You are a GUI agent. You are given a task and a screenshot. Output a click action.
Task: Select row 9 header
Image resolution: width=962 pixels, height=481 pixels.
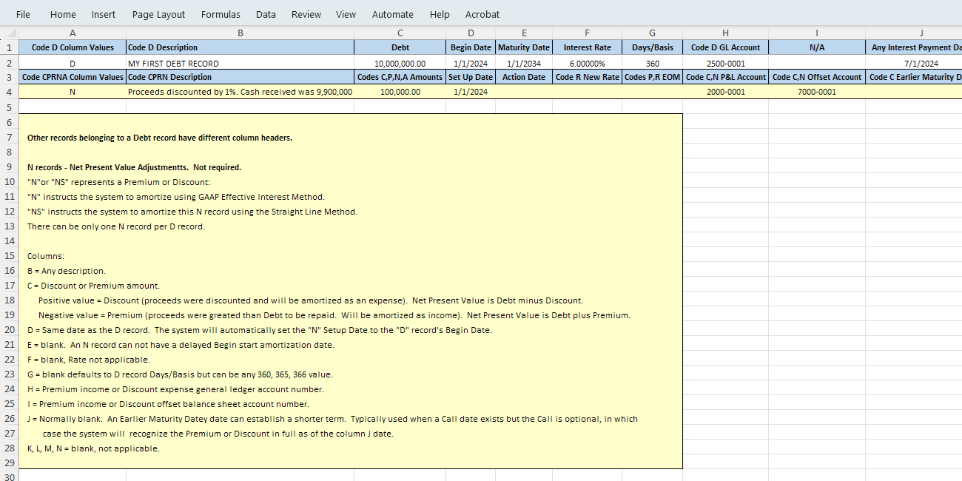10,166
